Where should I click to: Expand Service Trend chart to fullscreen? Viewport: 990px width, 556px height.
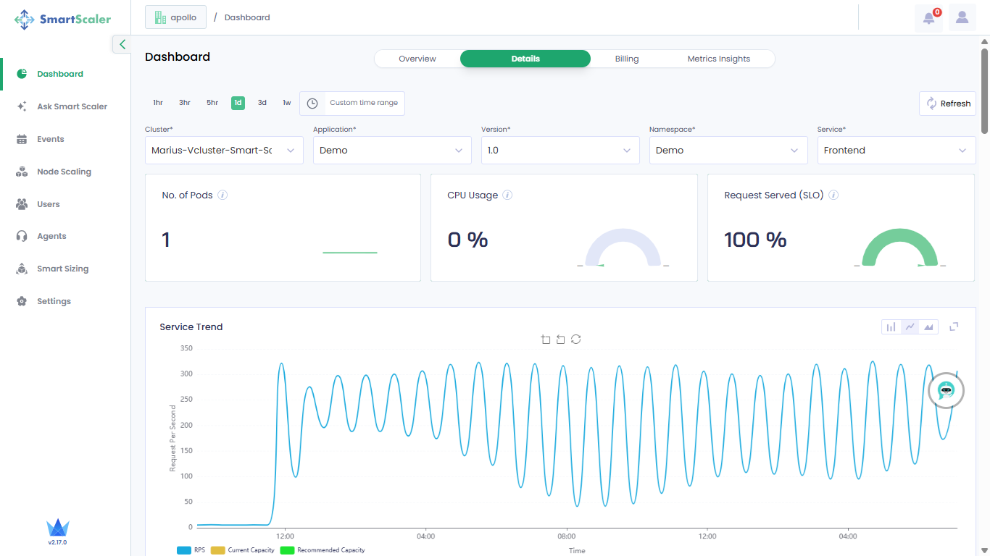954,327
